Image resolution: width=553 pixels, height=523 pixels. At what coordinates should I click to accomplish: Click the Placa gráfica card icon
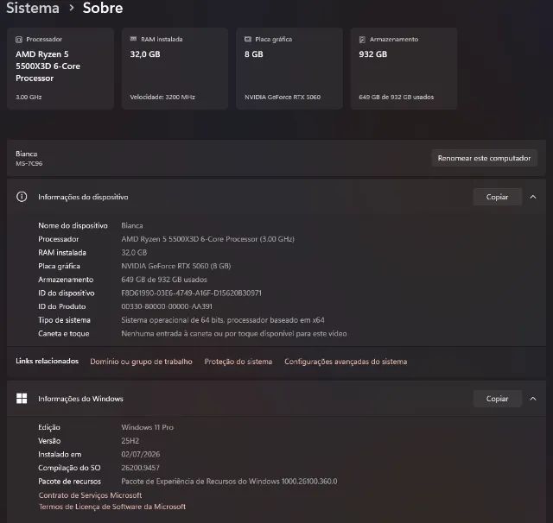[x=248, y=39]
